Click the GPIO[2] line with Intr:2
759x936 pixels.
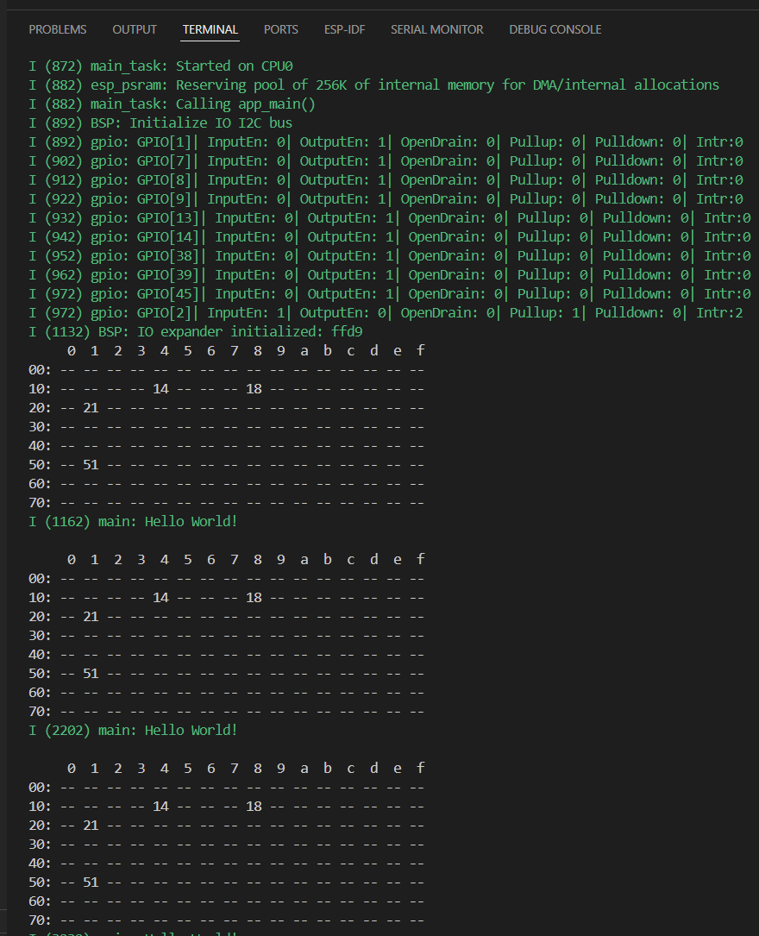point(386,313)
